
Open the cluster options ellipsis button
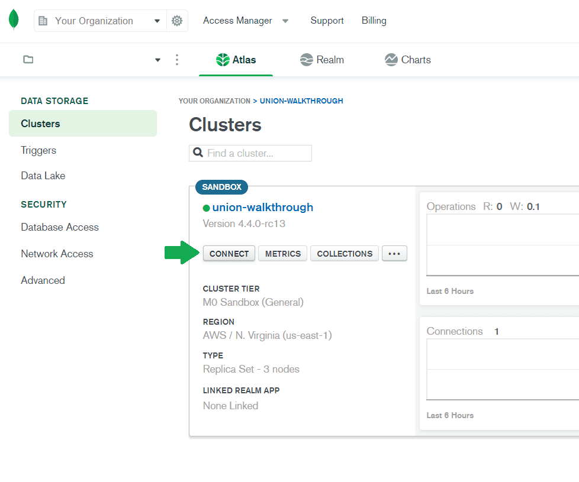(394, 253)
